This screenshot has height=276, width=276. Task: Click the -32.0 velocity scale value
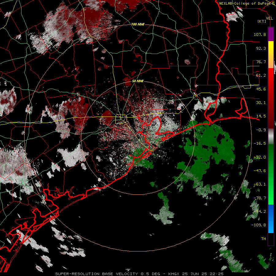coord(260,157)
